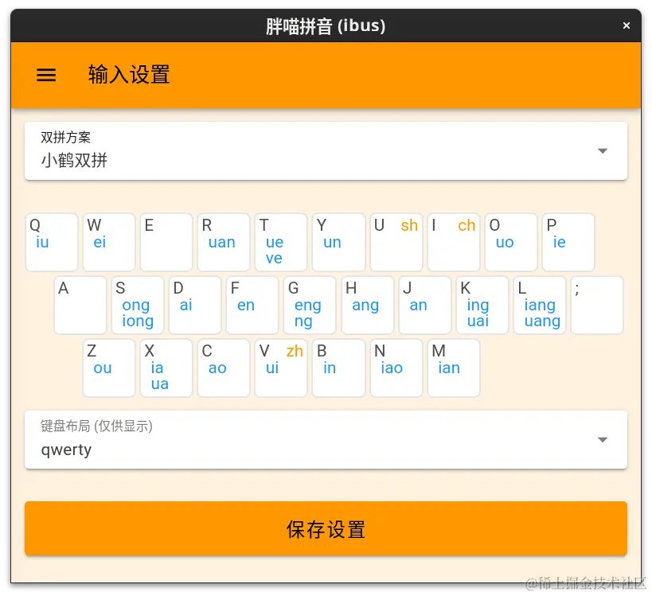
Task: Click the I key card marked ch
Action: click(x=454, y=243)
